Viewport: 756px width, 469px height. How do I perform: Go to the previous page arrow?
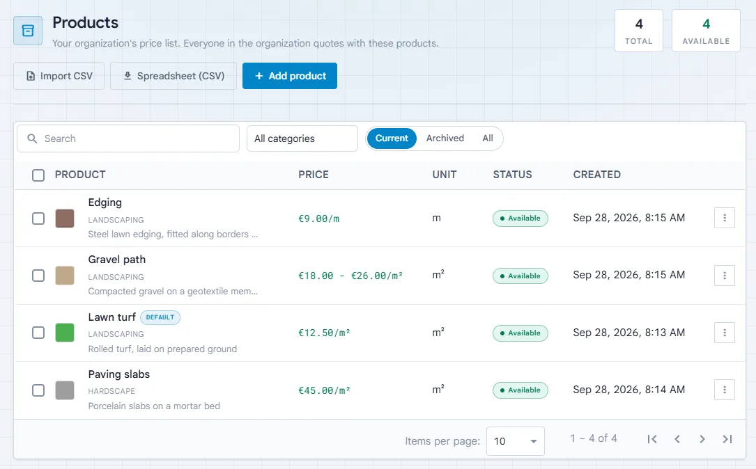pos(677,439)
